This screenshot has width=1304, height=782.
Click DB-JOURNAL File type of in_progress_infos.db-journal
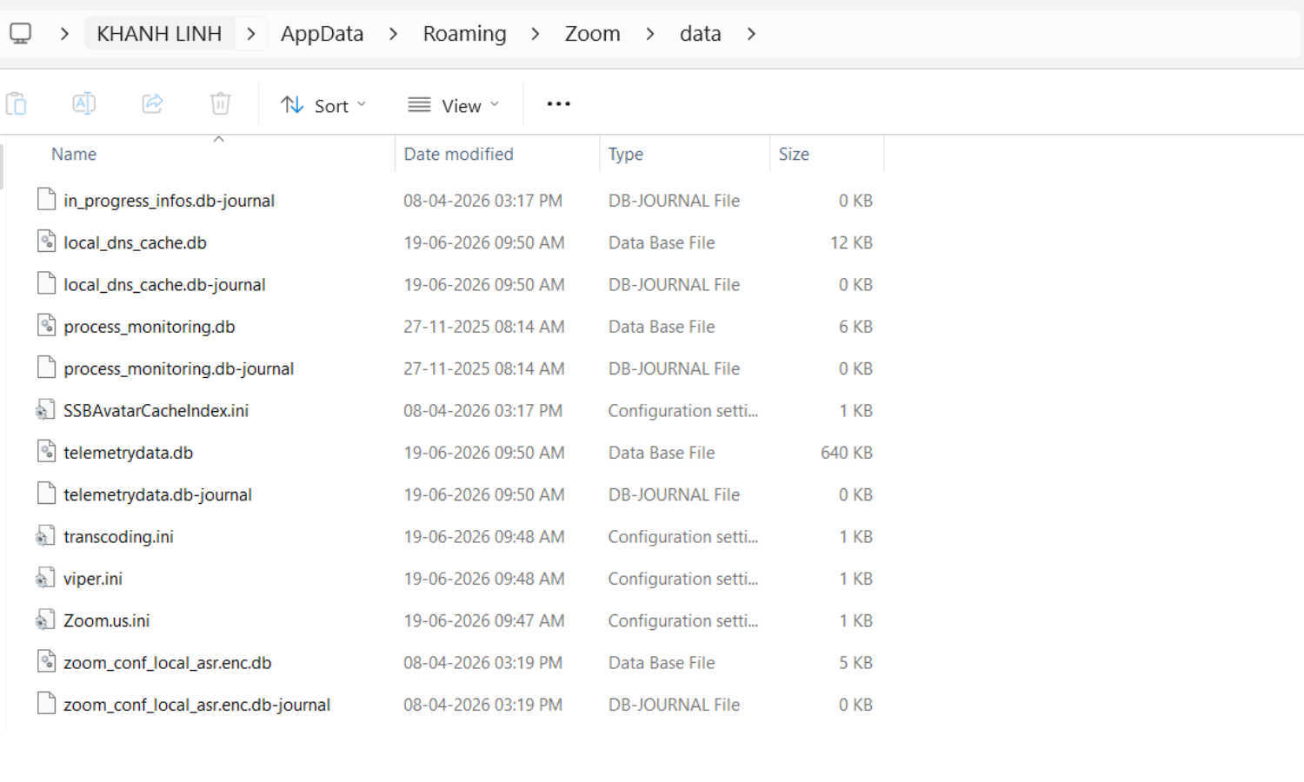point(674,201)
